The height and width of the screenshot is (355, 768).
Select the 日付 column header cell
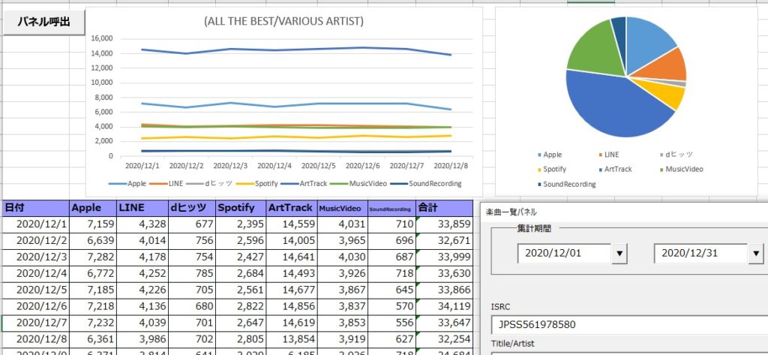point(34,208)
